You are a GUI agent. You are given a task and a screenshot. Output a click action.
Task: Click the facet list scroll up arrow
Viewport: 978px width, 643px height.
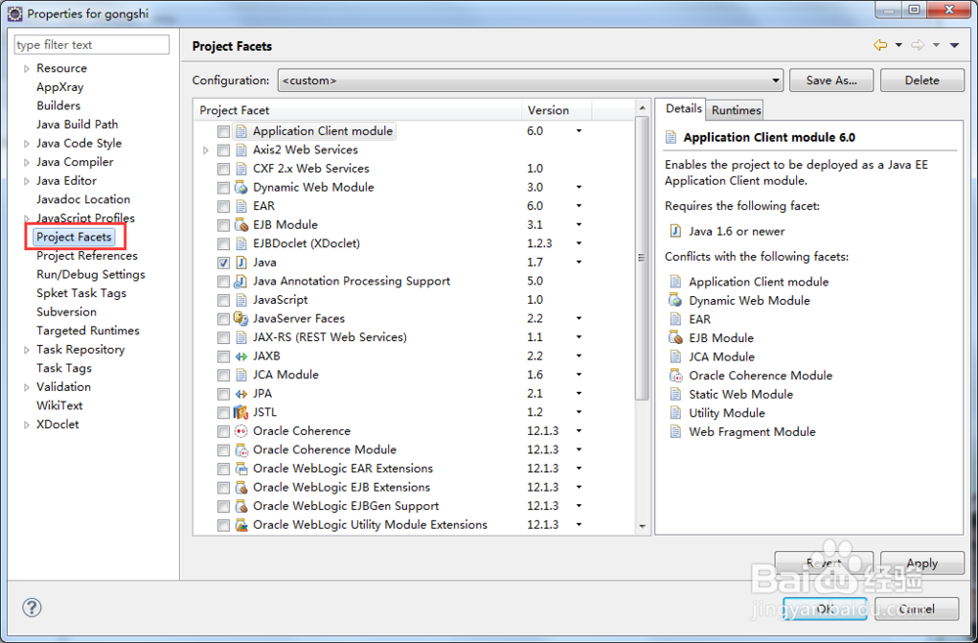642,109
